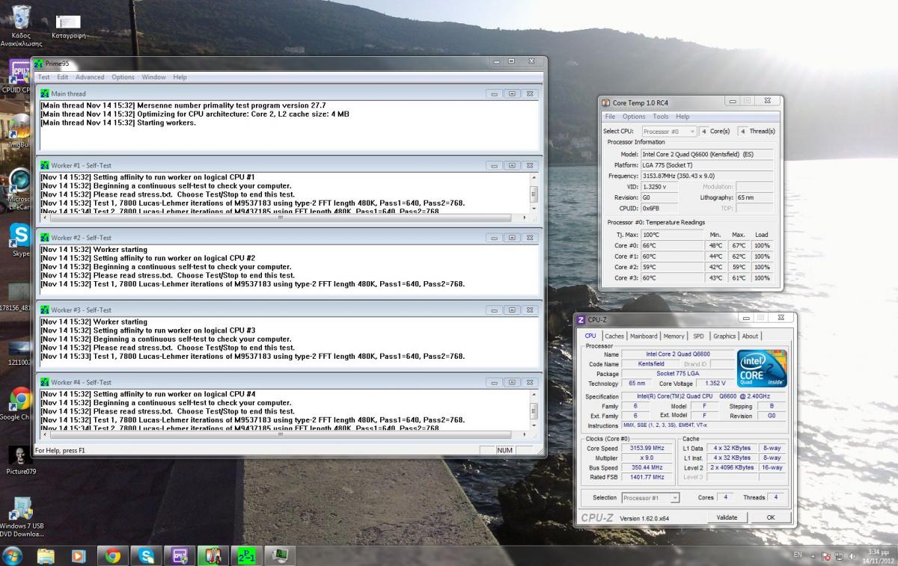Open the CPUID CPU-Z desktop shortcut
The height and width of the screenshot is (566, 898).
point(19,72)
